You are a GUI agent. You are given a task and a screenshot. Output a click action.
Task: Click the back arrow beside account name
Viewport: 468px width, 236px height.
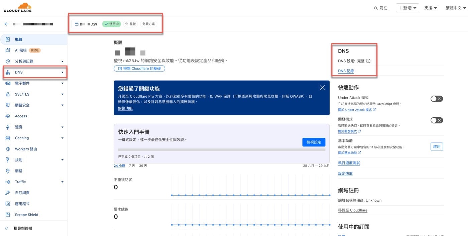point(6,24)
